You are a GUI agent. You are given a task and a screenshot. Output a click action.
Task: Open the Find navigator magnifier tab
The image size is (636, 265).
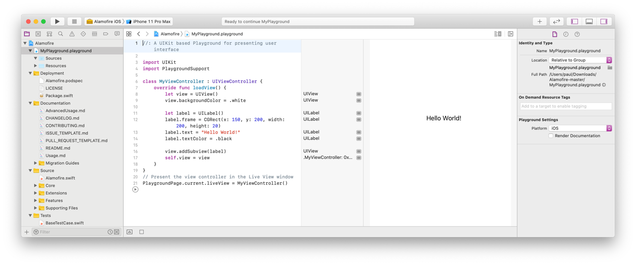pos(61,34)
